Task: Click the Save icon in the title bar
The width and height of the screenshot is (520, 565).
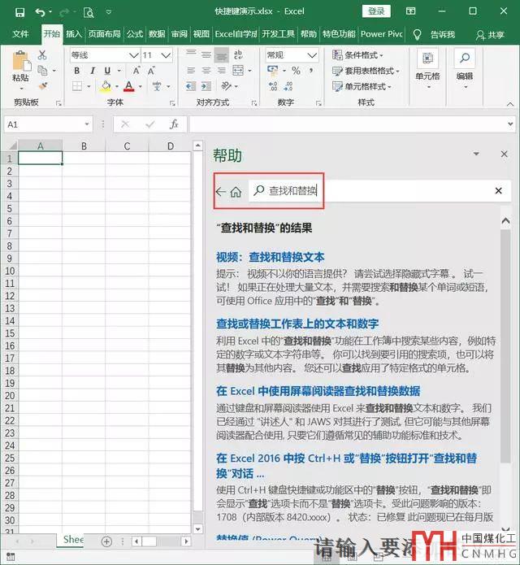Action: [x=19, y=12]
